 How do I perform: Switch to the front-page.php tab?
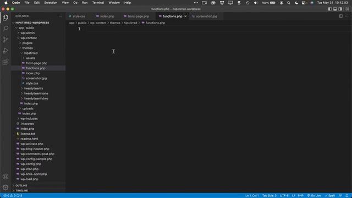(138, 16)
